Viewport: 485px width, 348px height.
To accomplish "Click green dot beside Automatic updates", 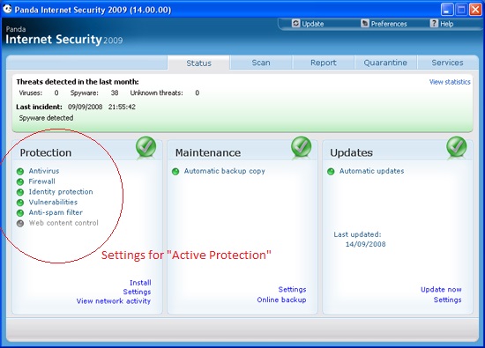I will 331,172.
